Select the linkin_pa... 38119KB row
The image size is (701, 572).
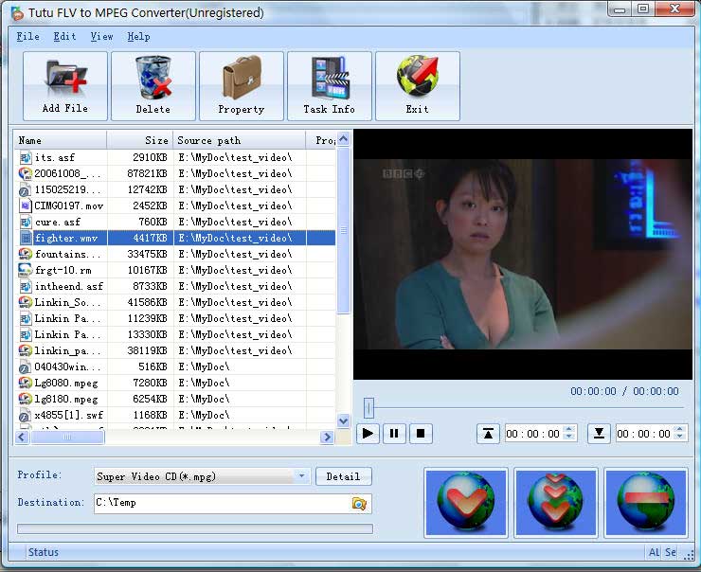coord(175,350)
